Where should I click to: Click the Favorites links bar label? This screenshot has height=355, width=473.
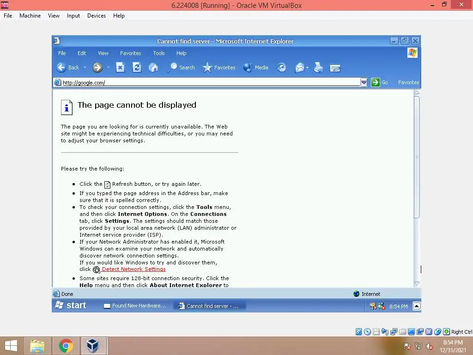408,82
